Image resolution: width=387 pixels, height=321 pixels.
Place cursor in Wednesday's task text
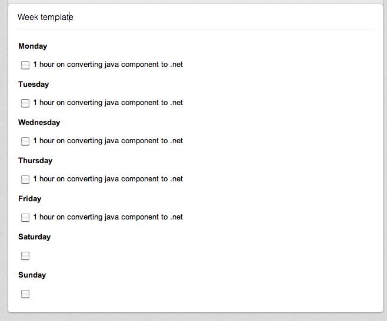(x=108, y=141)
